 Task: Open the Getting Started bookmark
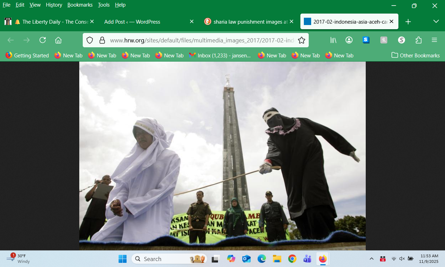tap(27, 55)
